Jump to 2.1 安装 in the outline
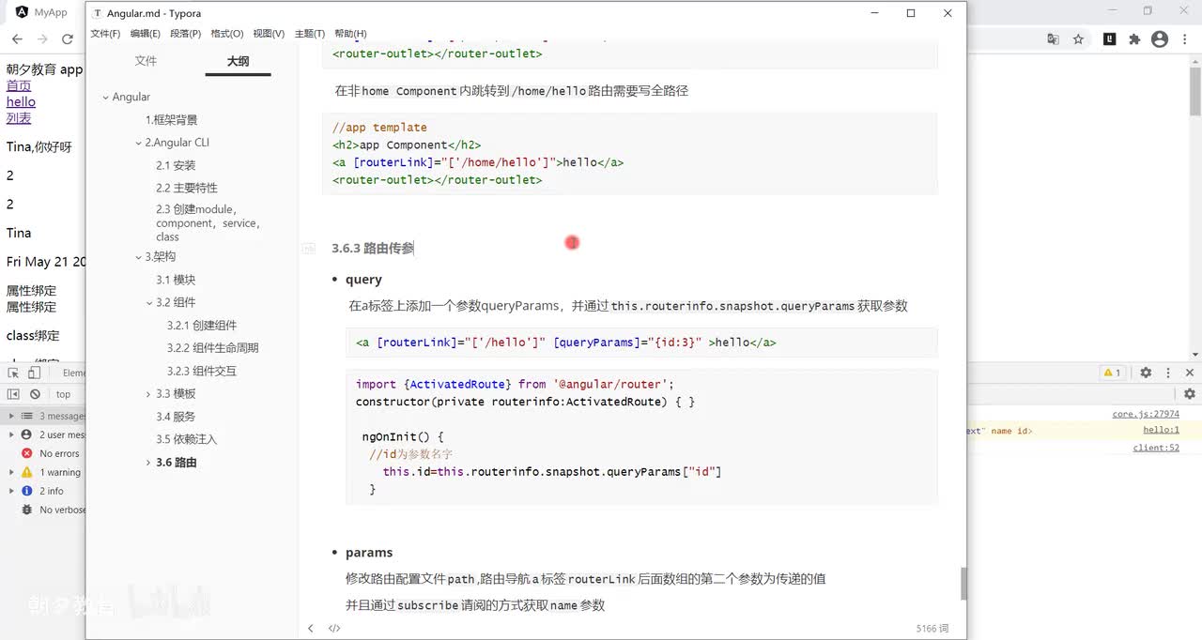 [176, 165]
